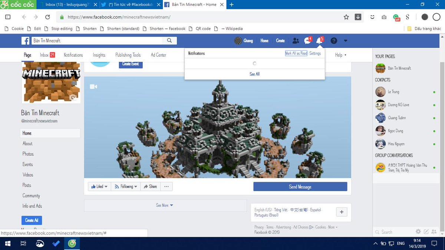The image size is (445, 250).
Task: Reload the page
Action: click(47, 17)
